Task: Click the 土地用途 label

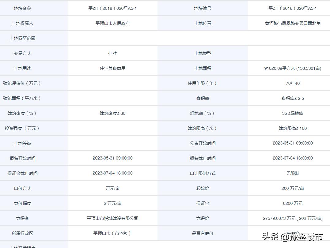Action: coord(22,68)
